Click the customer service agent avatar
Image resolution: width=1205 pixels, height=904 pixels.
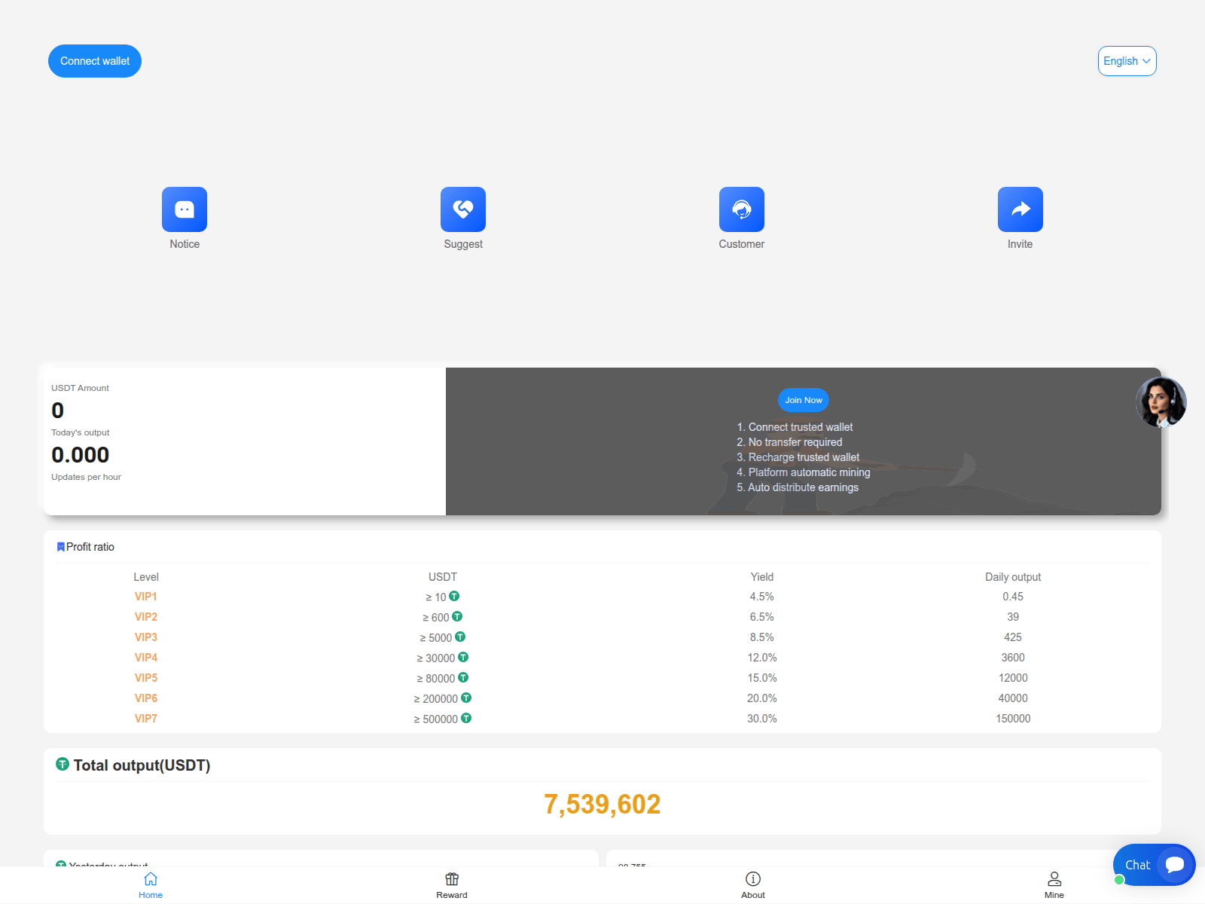pos(1161,402)
